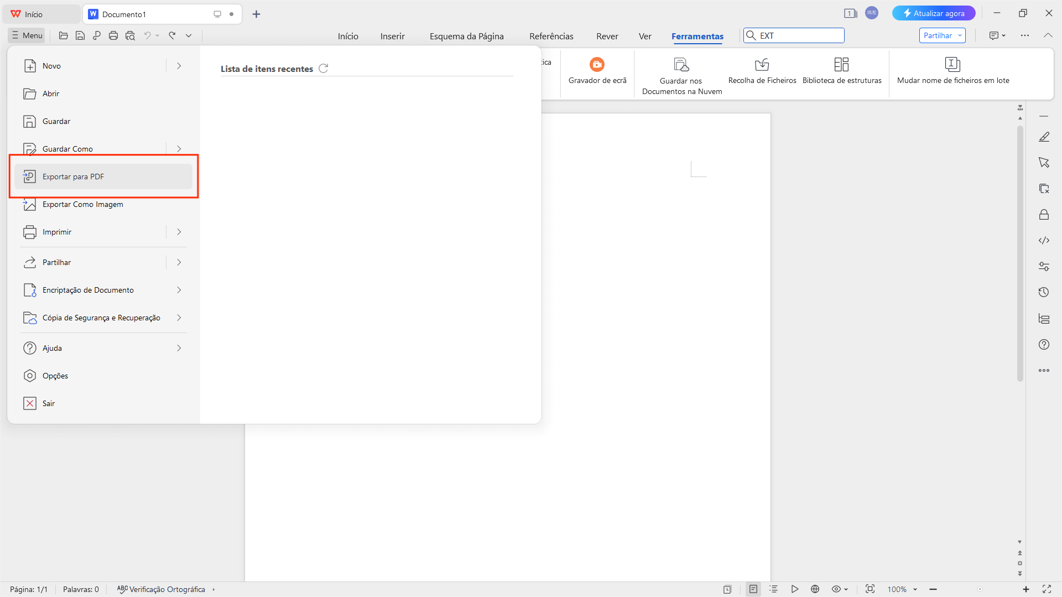Viewport: 1062px width, 597px height.
Task: Switch to outline view in status bar
Action: click(773, 589)
